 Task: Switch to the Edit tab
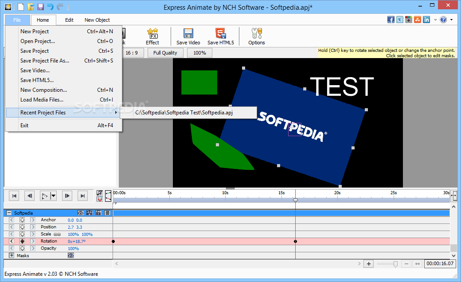pos(70,20)
